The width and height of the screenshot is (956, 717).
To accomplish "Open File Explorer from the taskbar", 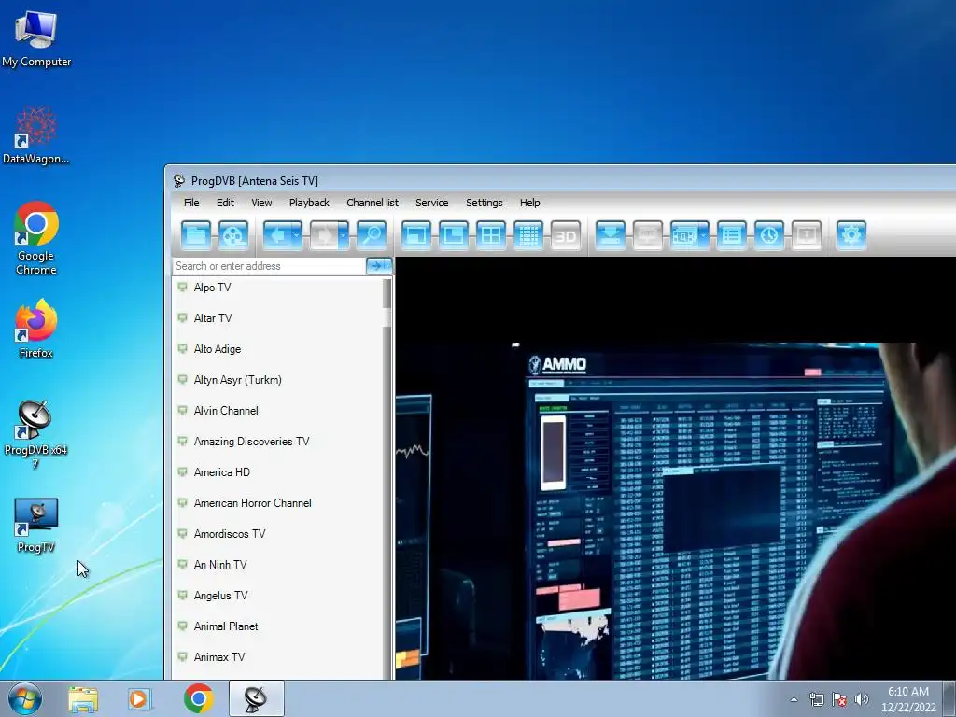I will pyautogui.click(x=83, y=698).
